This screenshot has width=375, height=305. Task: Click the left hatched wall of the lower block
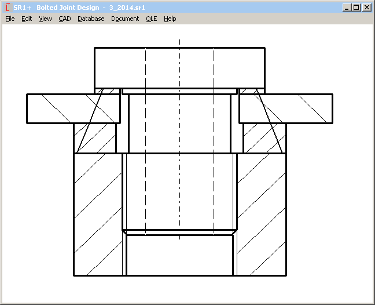click(97, 215)
